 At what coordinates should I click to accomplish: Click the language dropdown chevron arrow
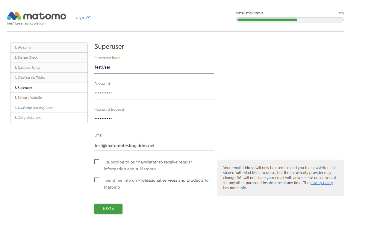(x=88, y=17)
